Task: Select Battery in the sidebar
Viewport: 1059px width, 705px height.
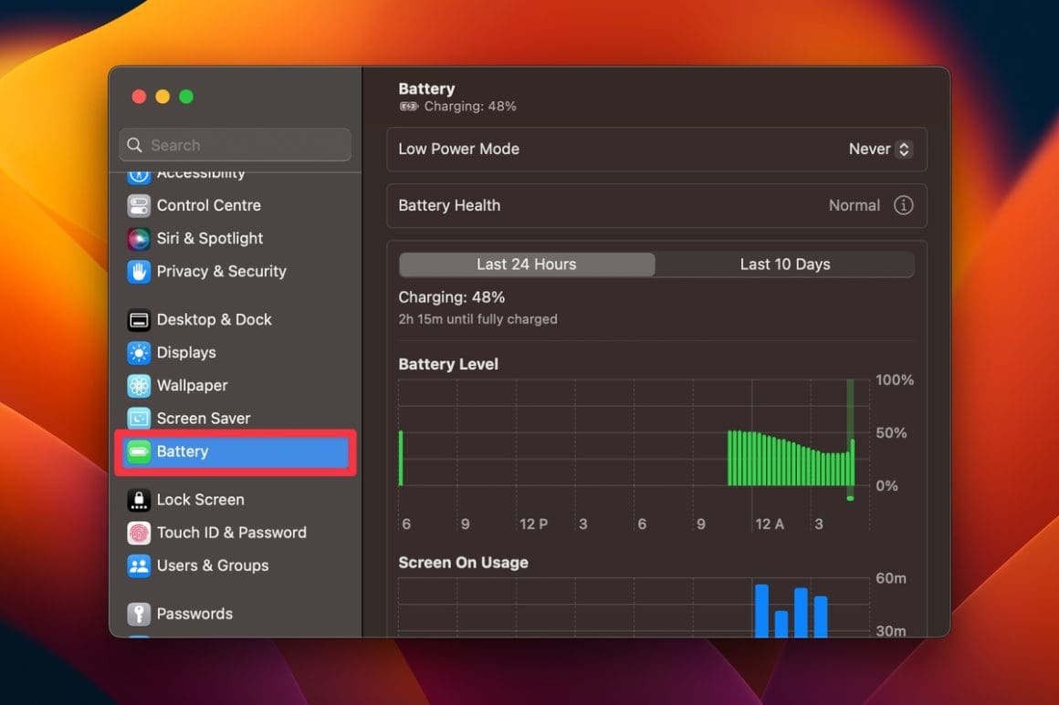Action: tap(183, 451)
